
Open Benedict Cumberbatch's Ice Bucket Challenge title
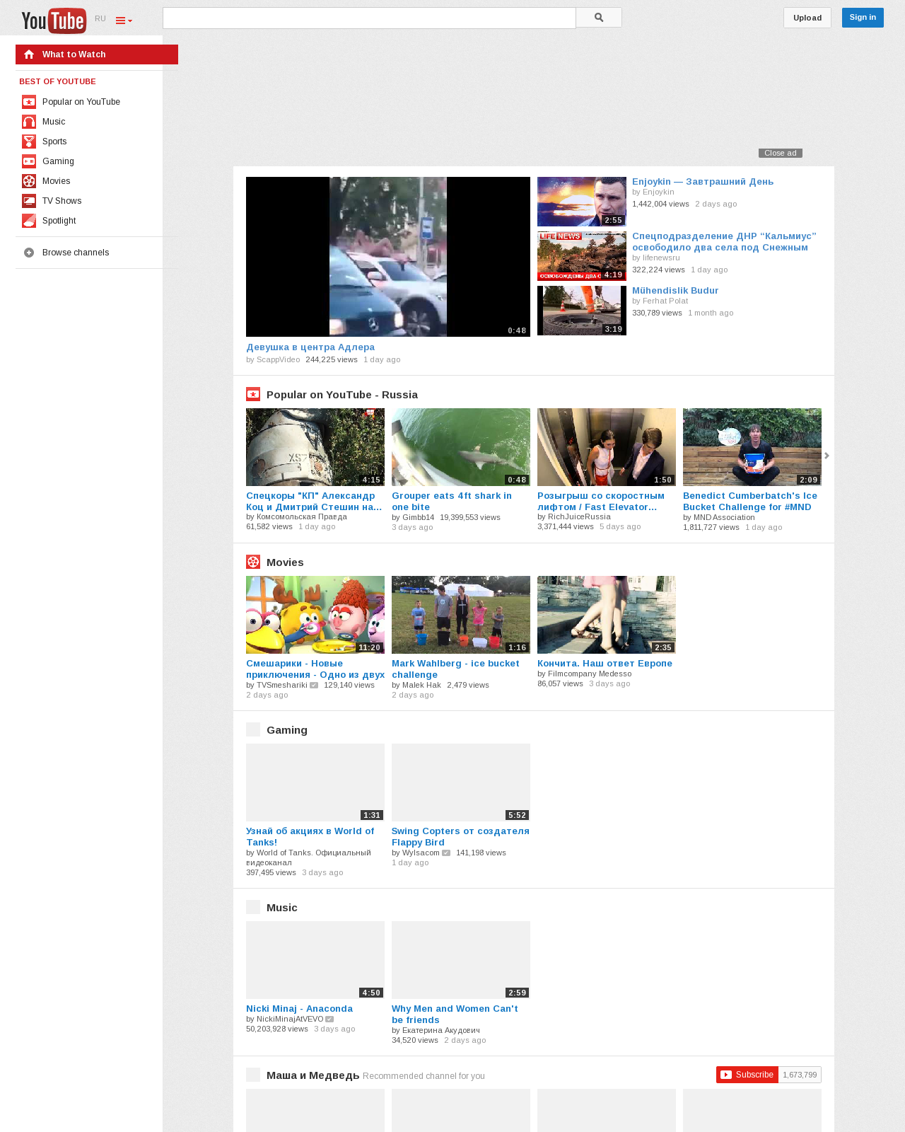(x=750, y=502)
